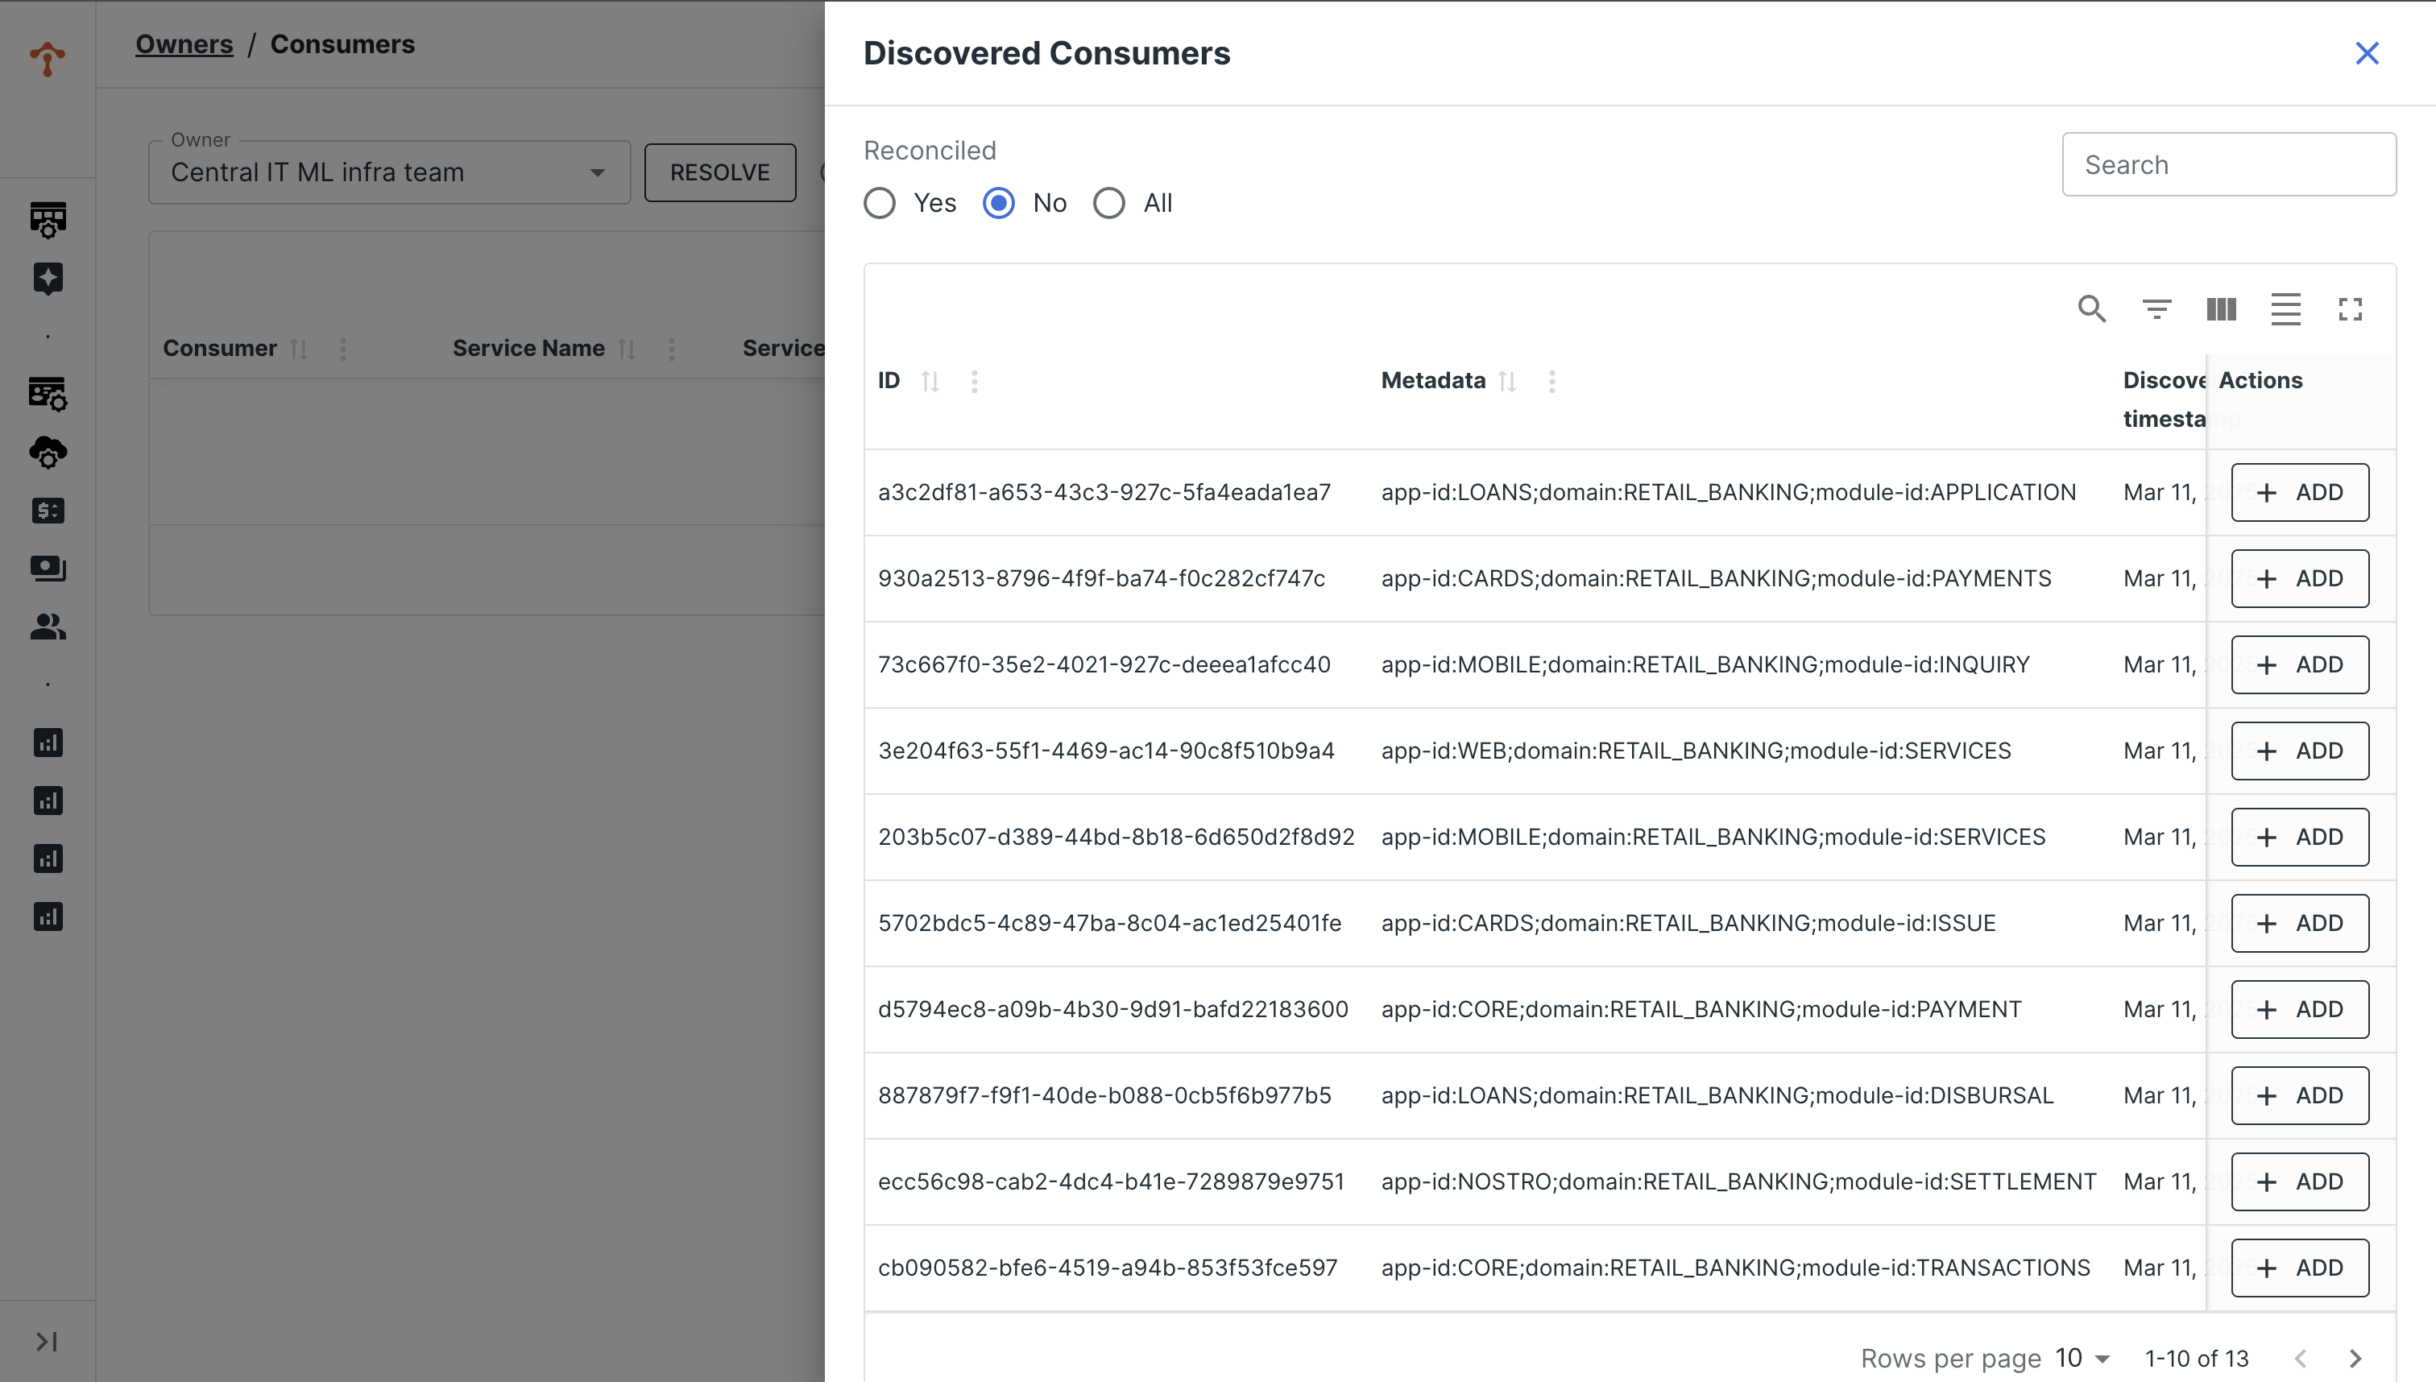
Task: Click the table search magnifier icon
Action: (x=2091, y=308)
